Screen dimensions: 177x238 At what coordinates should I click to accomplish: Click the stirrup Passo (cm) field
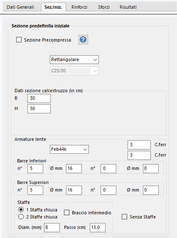coord(98,228)
